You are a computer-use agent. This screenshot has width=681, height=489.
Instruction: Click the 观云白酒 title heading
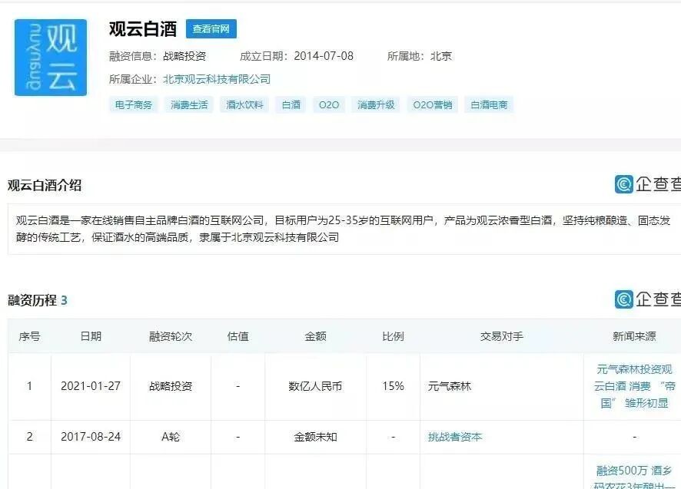[x=143, y=29]
